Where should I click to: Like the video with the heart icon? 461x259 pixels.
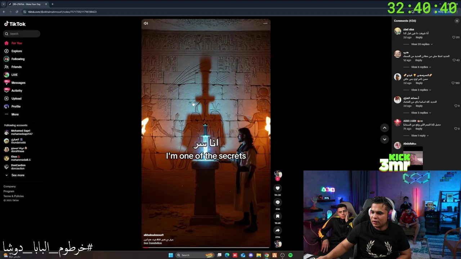click(278, 188)
